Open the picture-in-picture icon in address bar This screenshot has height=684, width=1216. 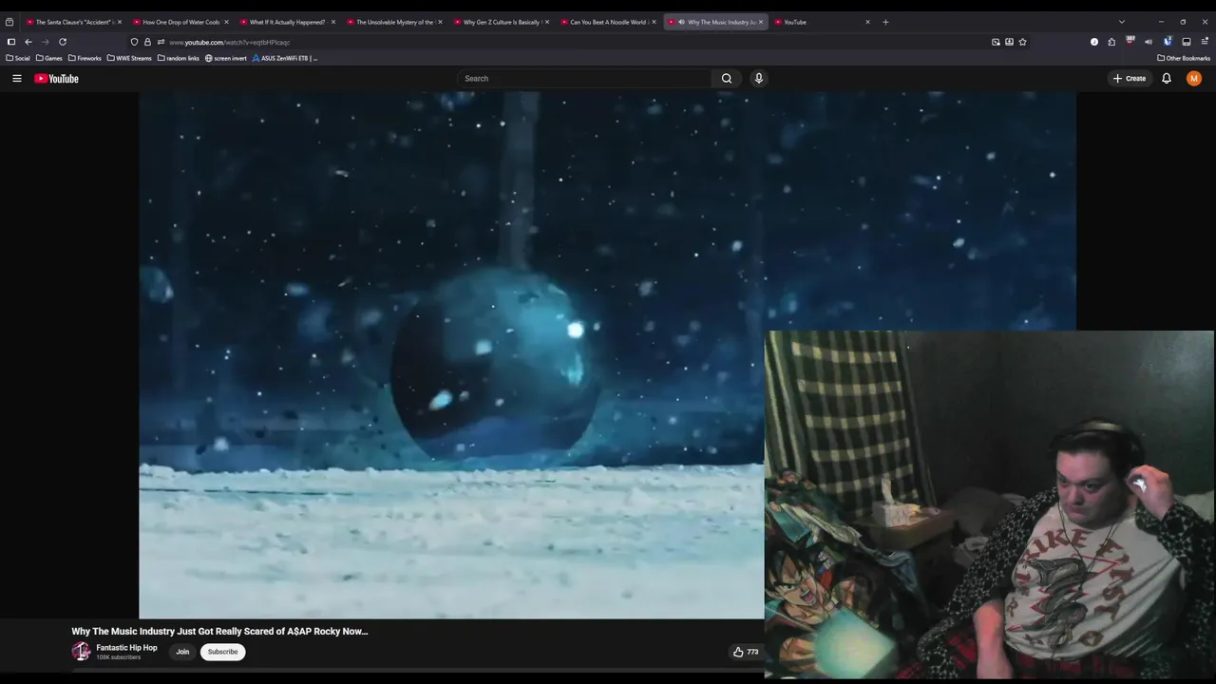(996, 42)
